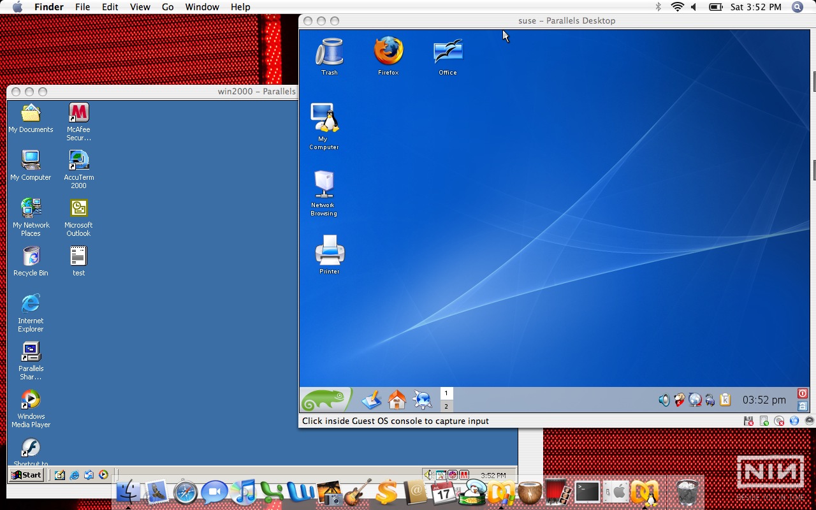The image size is (816, 510).
Task: Click the lock screen button in SUSE panel
Action: click(803, 406)
